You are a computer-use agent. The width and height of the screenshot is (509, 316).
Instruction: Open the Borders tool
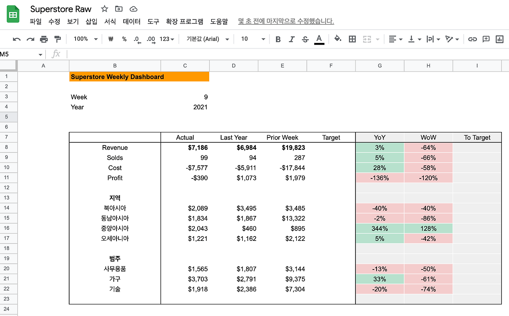pos(352,39)
